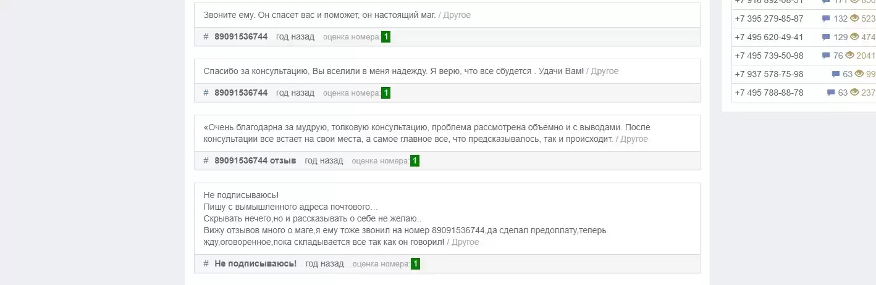
Task: Click bold author name 'Не подписываюсь!' in footer
Action: coord(256,264)
